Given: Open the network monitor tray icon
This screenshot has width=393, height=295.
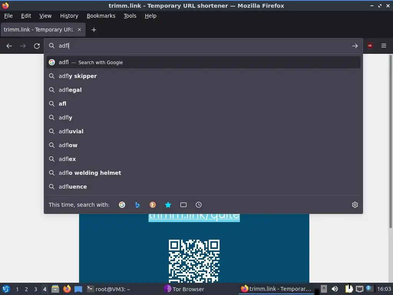Looking at the screenshot, I should (x=359, y=289).
